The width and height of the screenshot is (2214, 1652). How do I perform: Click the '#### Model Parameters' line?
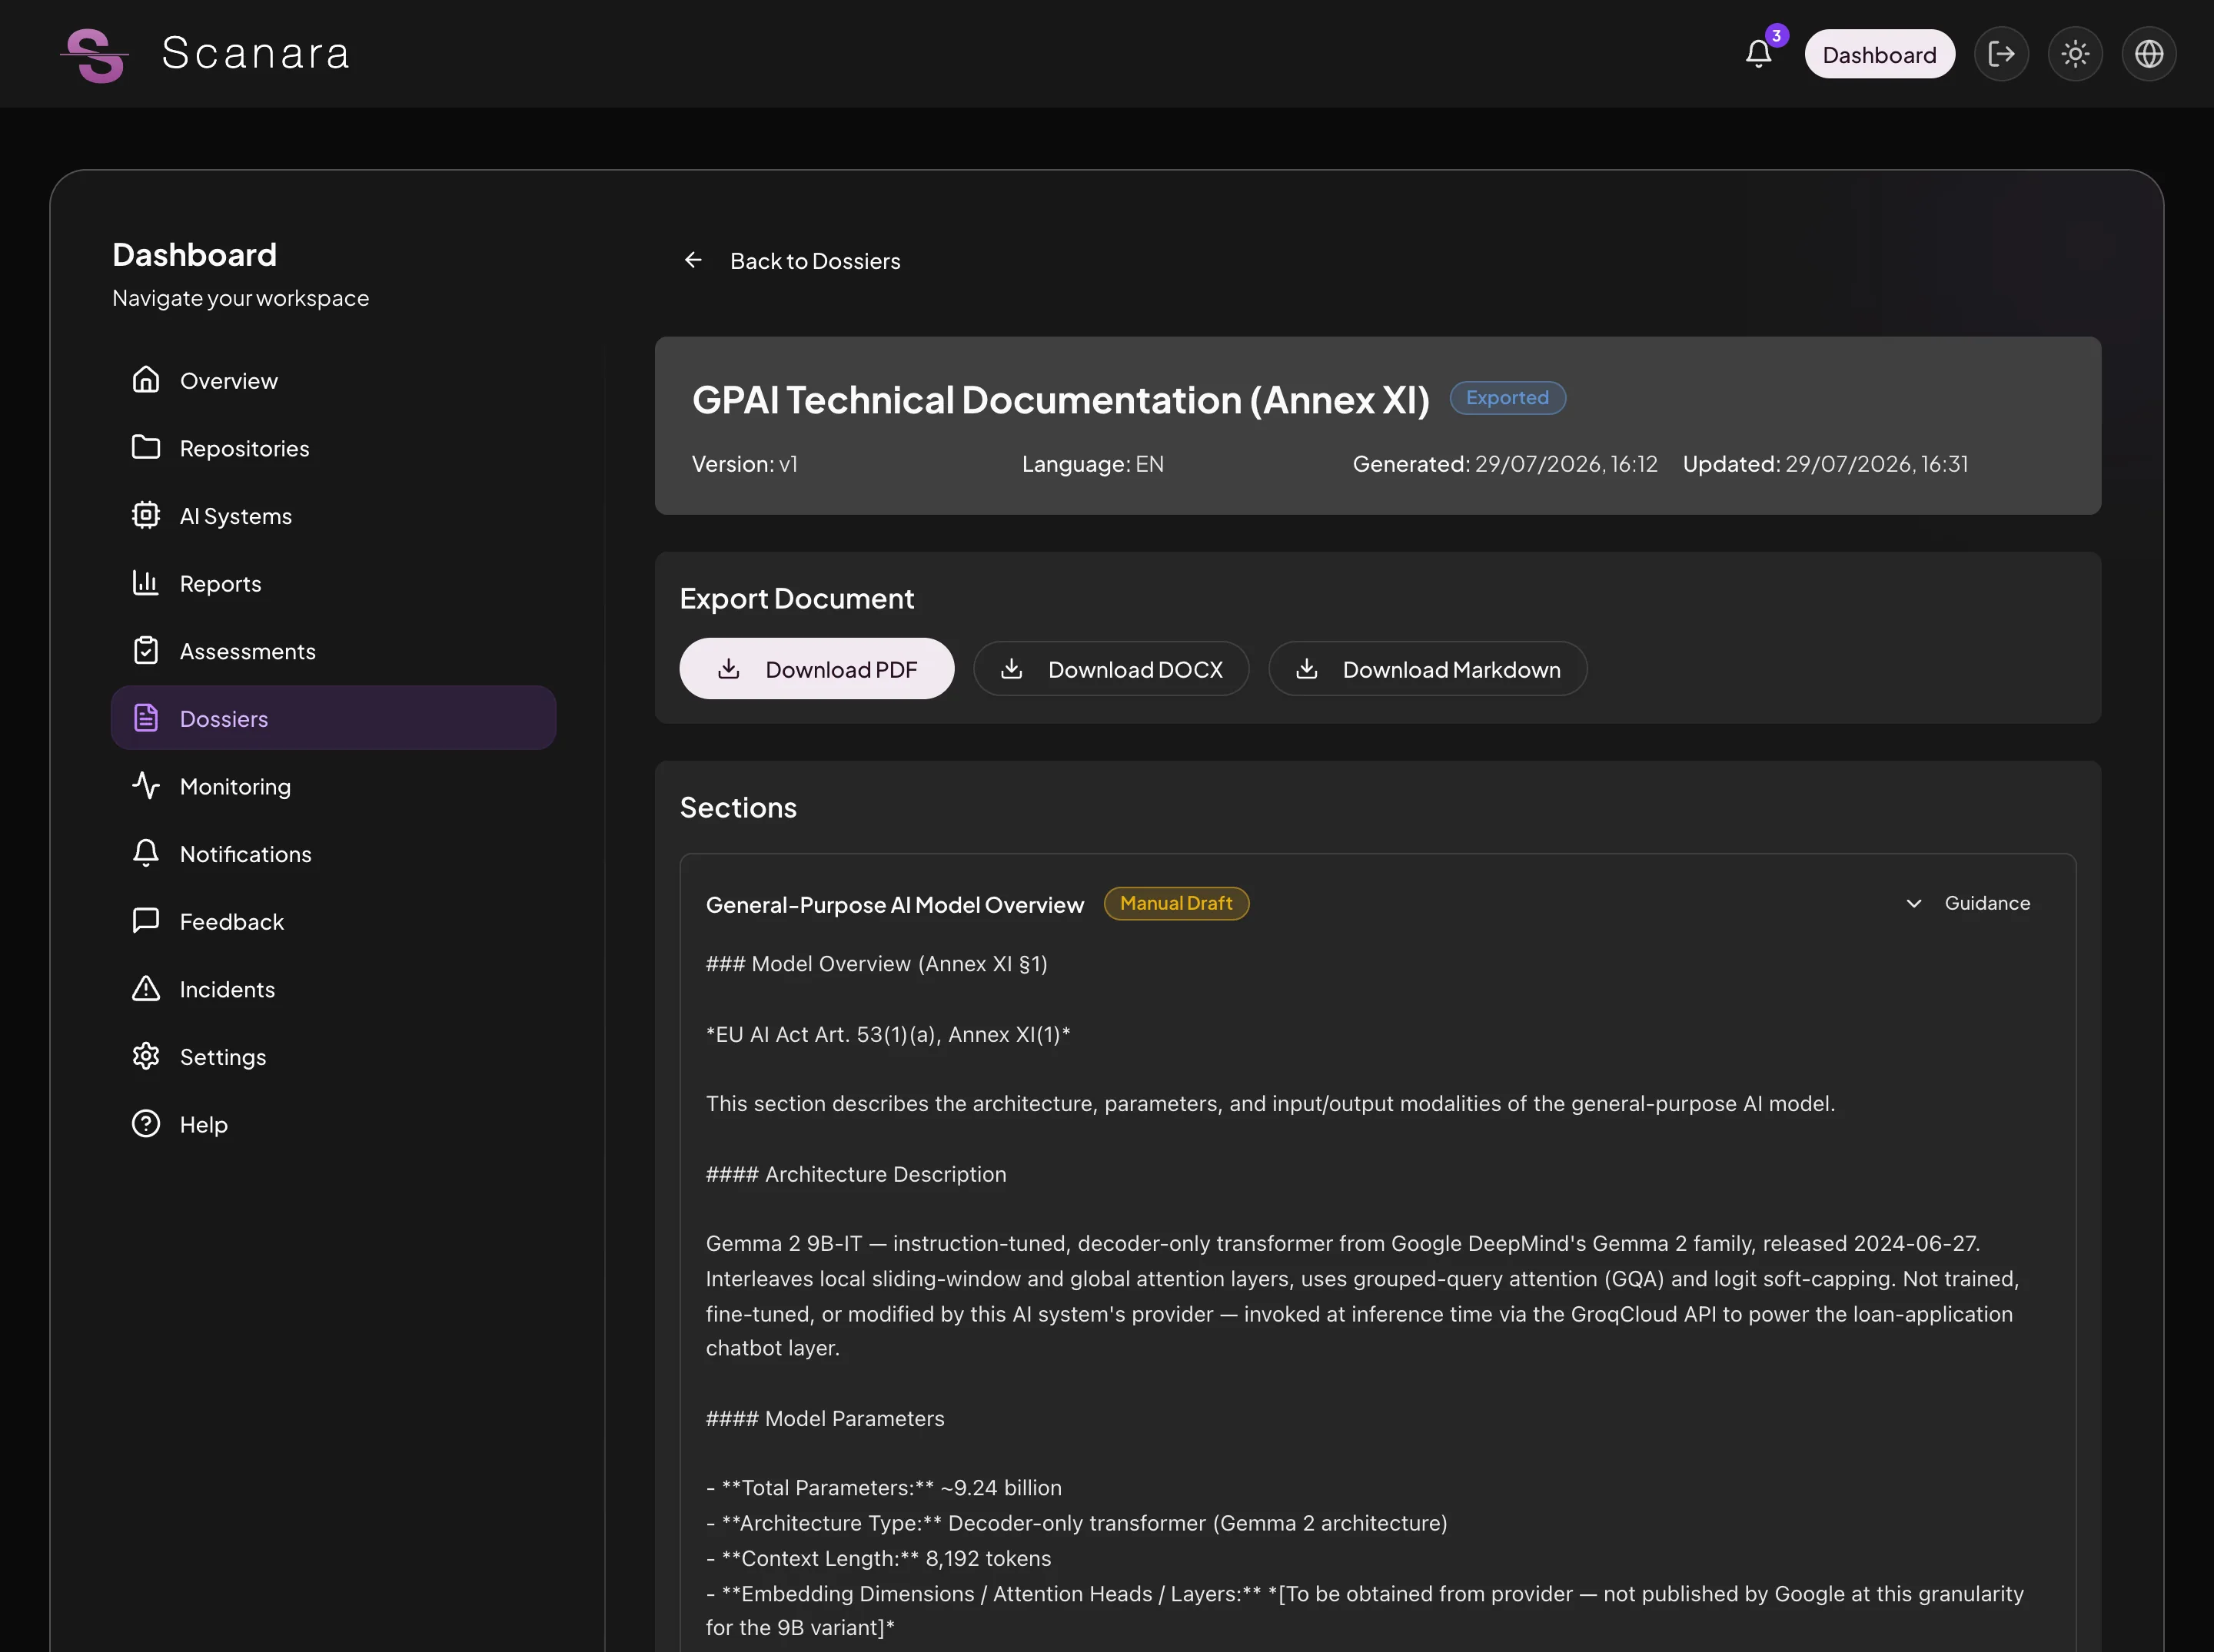[x=824, y=1418]
